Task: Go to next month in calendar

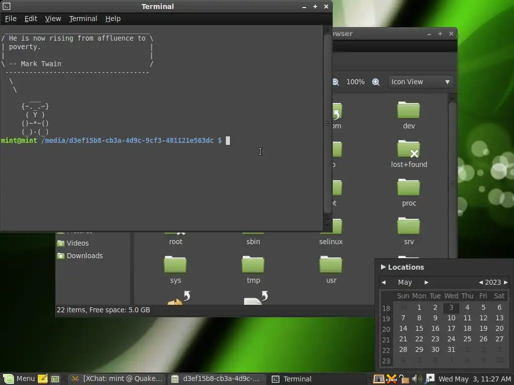Action: tap(426, 282)
